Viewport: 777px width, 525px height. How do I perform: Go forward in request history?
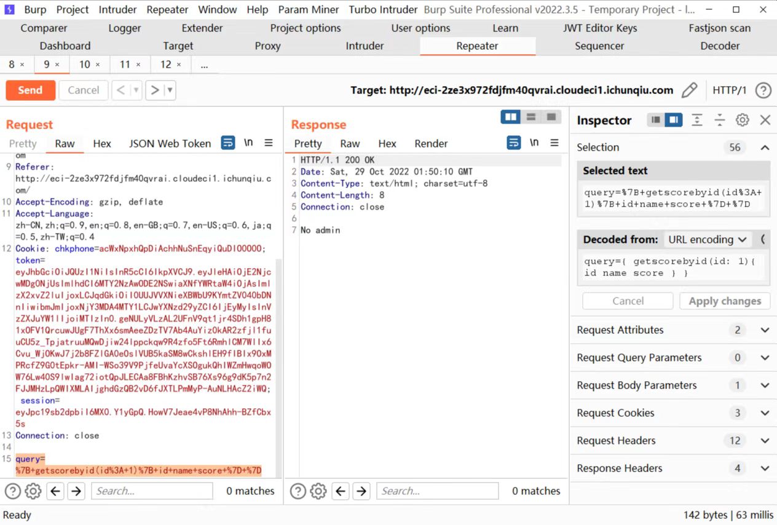155,90
